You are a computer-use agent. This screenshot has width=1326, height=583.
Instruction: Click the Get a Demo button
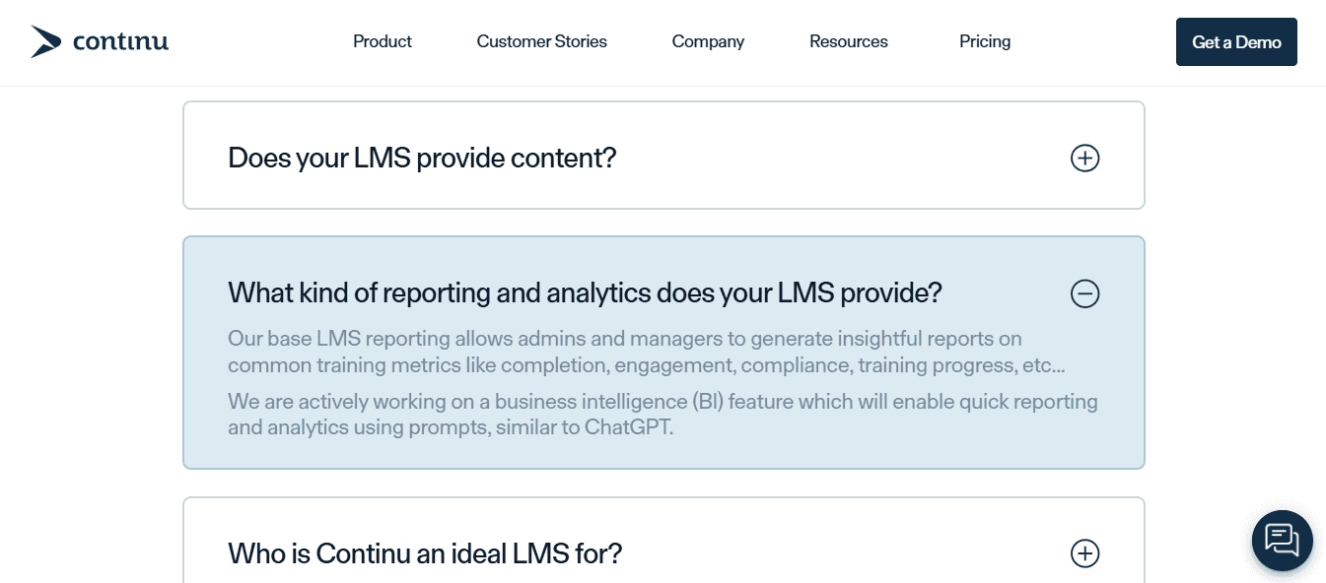pos(1236,42)
